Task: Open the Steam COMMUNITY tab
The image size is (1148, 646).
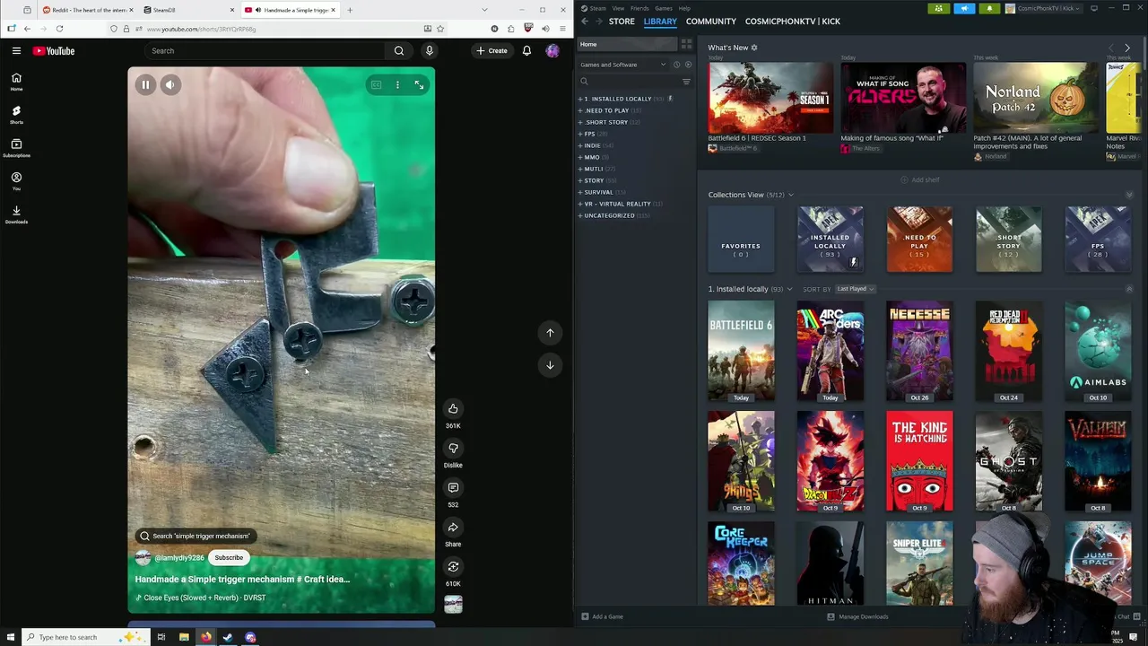Action: [711, 22]
